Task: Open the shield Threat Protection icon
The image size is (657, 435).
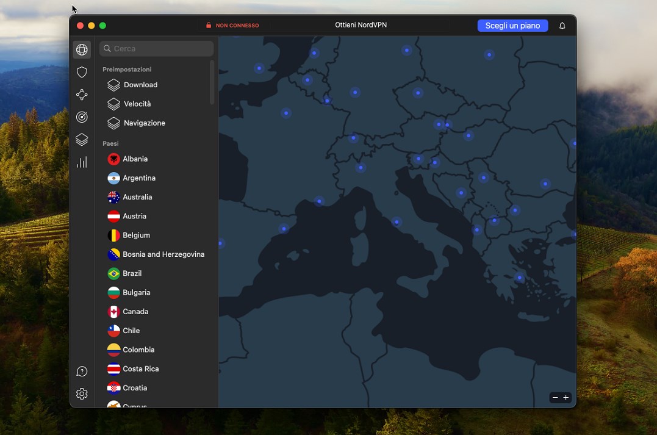Action: [x=82, y=72]
